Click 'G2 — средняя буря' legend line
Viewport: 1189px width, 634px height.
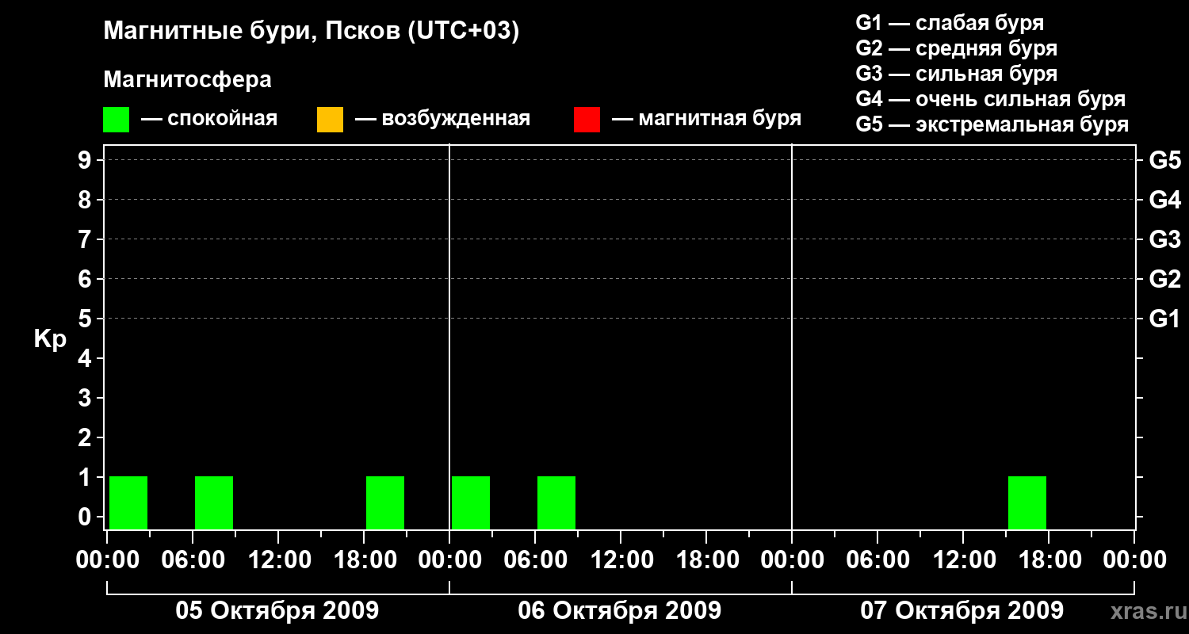[x=957, y=48]
